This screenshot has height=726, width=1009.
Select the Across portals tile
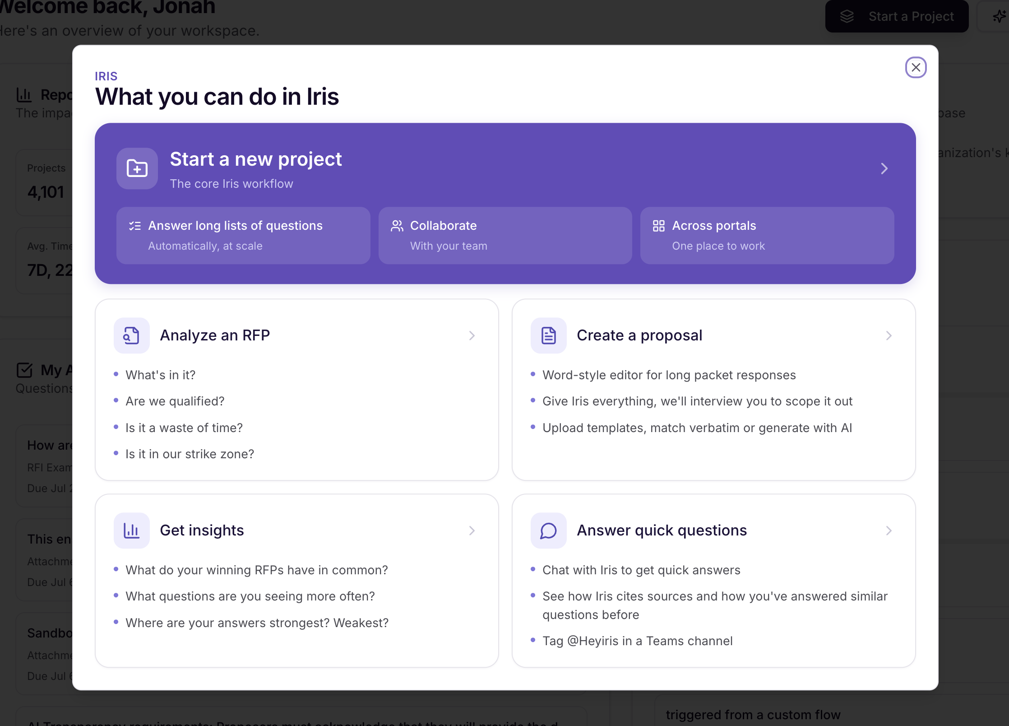(x=767, y=236)
